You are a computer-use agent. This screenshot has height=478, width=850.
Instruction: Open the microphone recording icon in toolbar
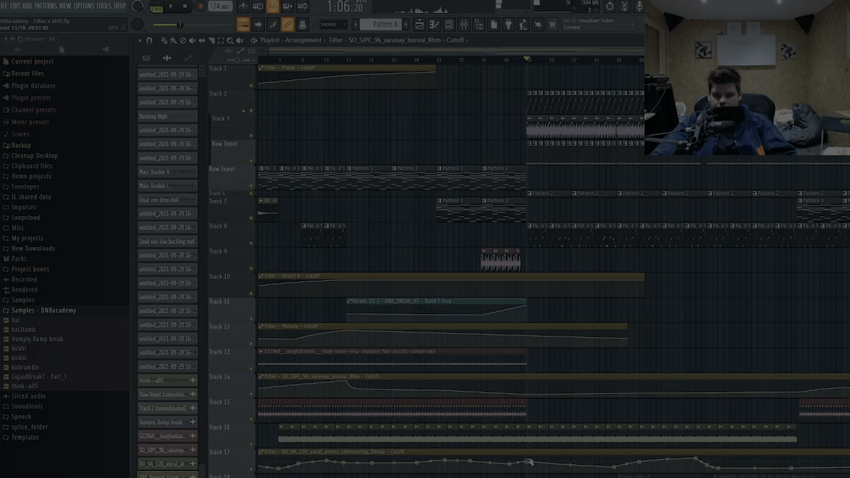[639, 6]
